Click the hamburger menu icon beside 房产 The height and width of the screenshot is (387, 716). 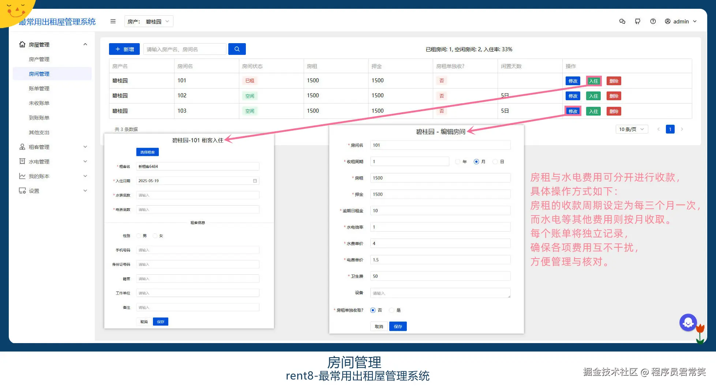click(x=113, y=21)
